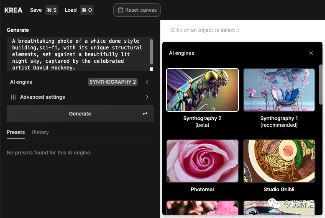Click the ⌘ O shortcut badge
The image size is (325, 218).
(87, 10)
